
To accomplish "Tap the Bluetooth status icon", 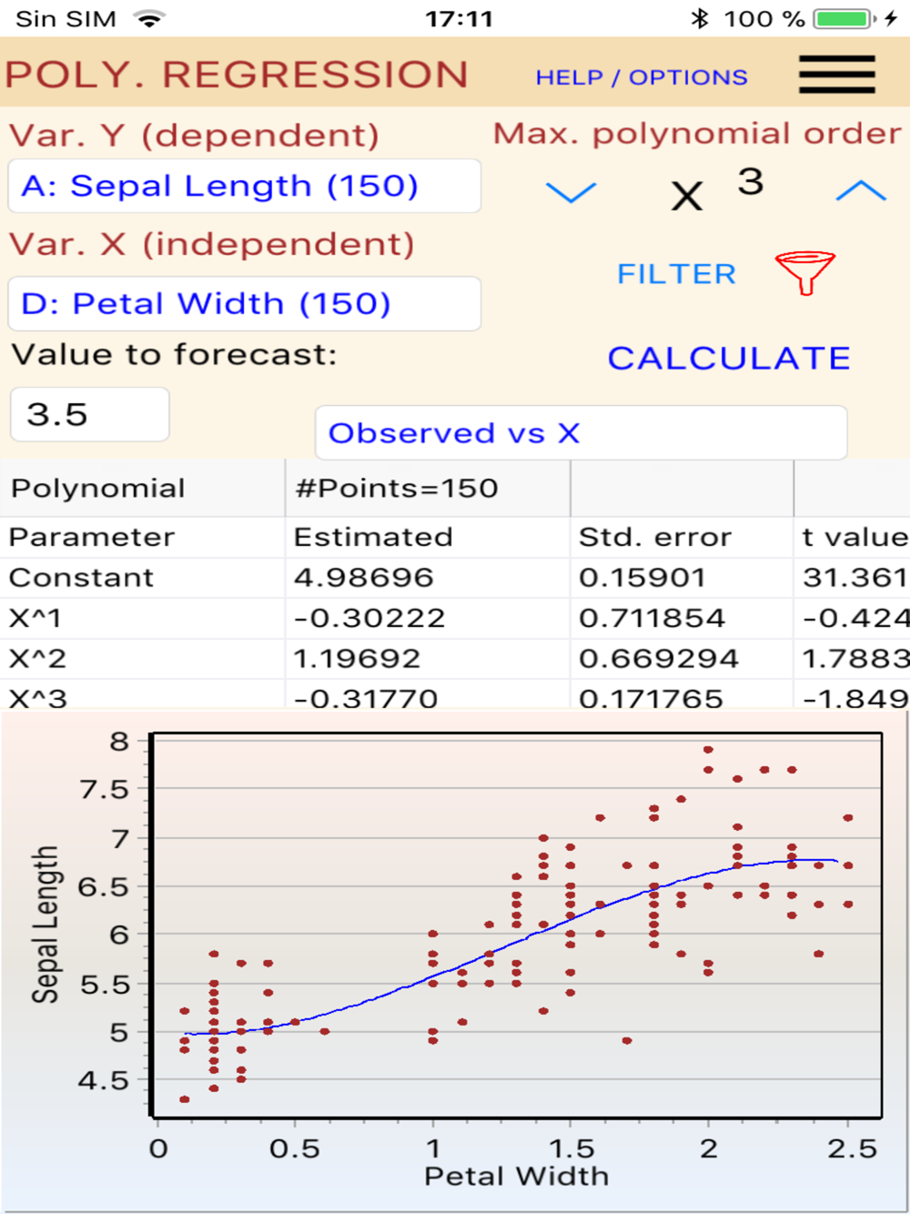I will 699,18.
